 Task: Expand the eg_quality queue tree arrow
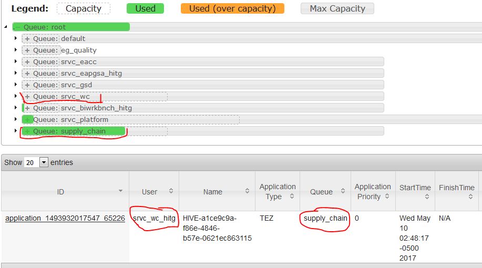tap(16, 50)
